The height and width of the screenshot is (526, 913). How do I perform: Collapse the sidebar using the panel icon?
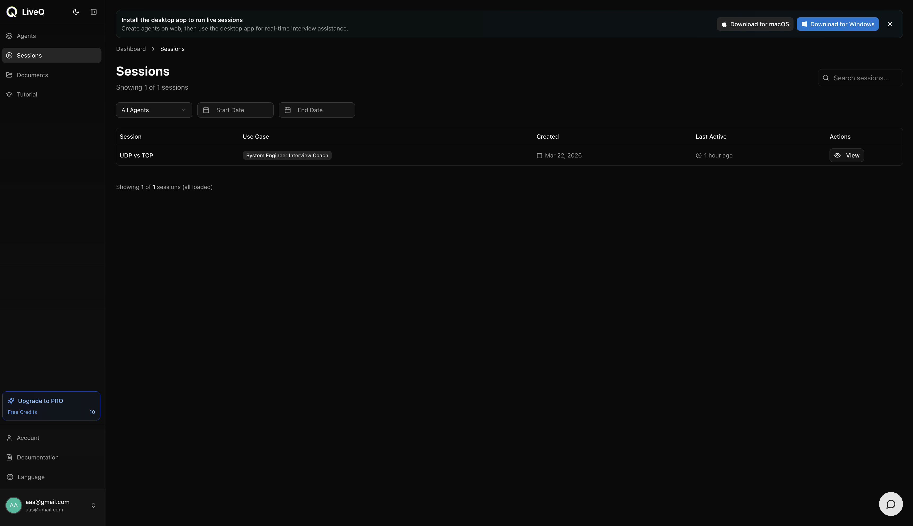(x=94, y=12)
